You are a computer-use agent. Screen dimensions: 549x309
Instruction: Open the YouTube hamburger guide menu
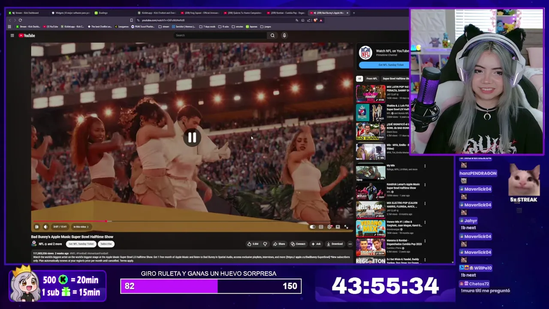(12, 36)
